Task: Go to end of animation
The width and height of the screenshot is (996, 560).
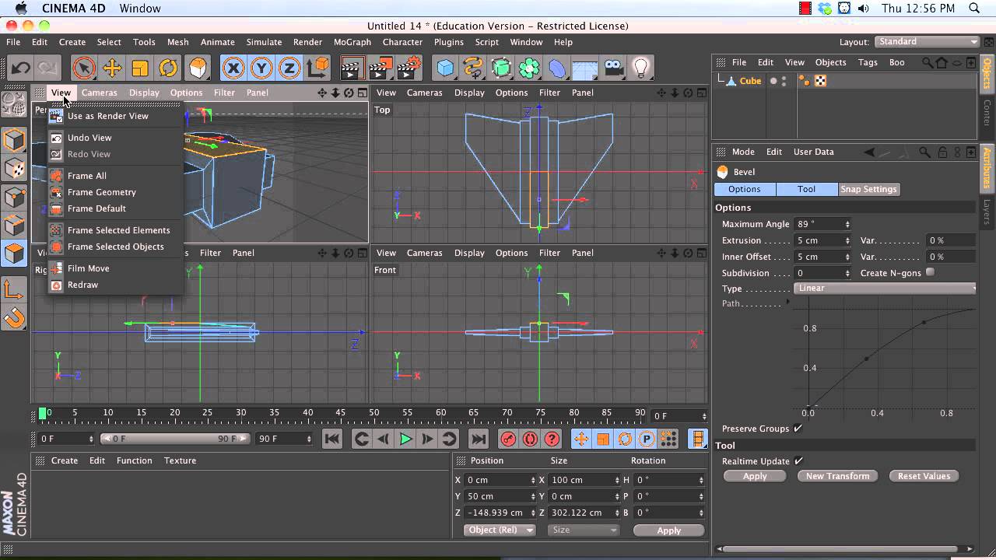Action: 479,439
